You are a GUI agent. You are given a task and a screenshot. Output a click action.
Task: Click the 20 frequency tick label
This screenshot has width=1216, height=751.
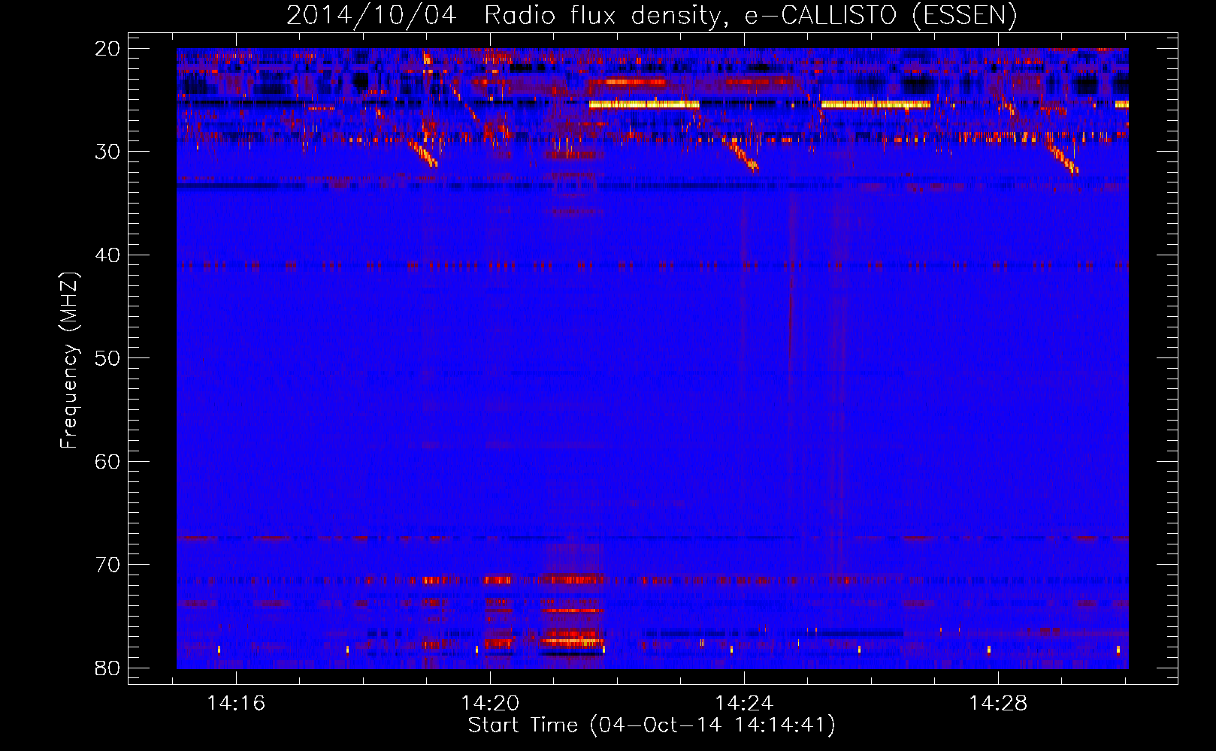(107, 49)
